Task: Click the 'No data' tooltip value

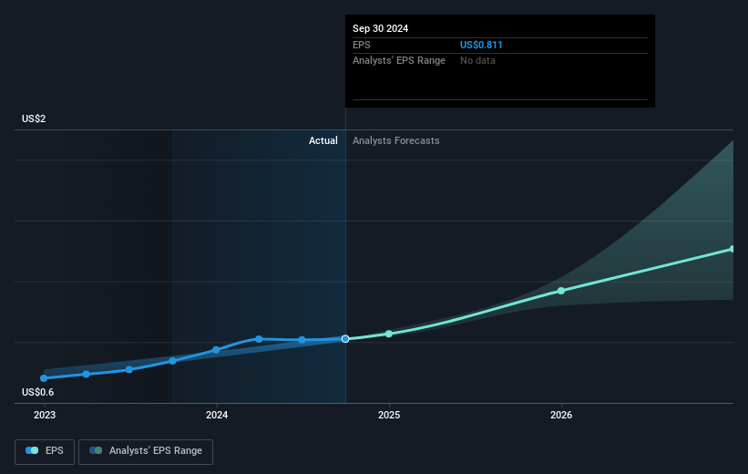Action: (x=477, y=61)
